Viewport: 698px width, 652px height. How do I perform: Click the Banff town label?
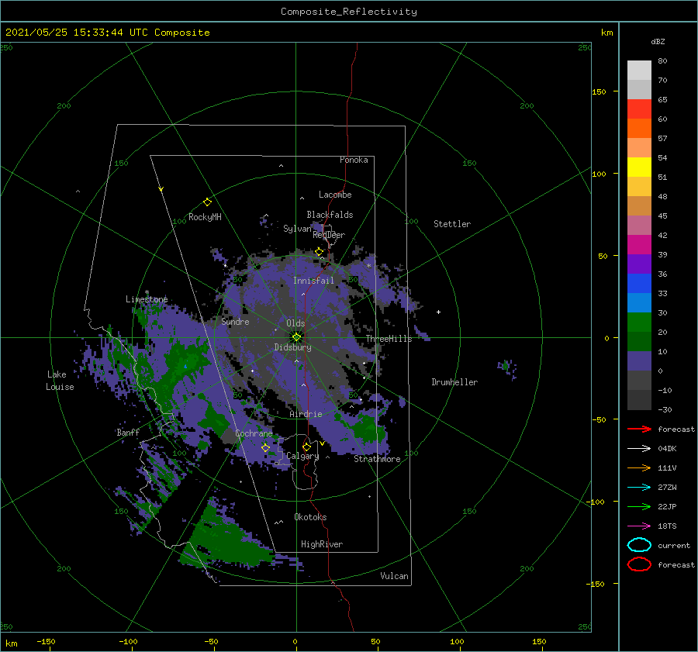tap(128, 432)
